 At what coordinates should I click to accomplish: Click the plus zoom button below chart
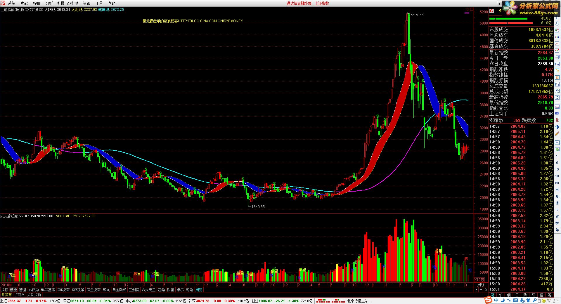tap(477, 290)
